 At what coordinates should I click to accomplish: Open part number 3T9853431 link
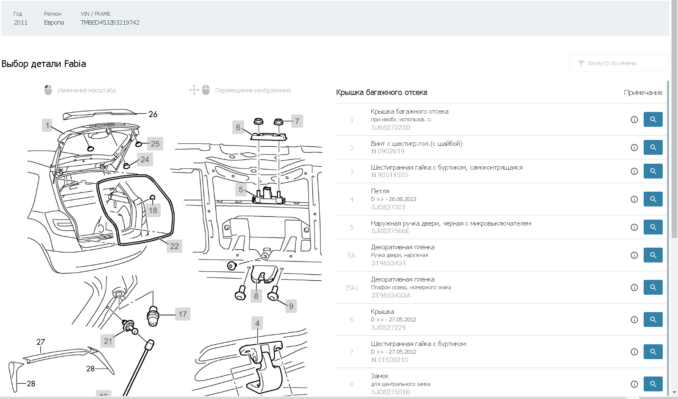click(x=388, y=263)
